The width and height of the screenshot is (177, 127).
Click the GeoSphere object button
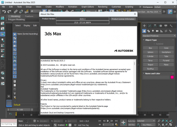pos(166,52)
